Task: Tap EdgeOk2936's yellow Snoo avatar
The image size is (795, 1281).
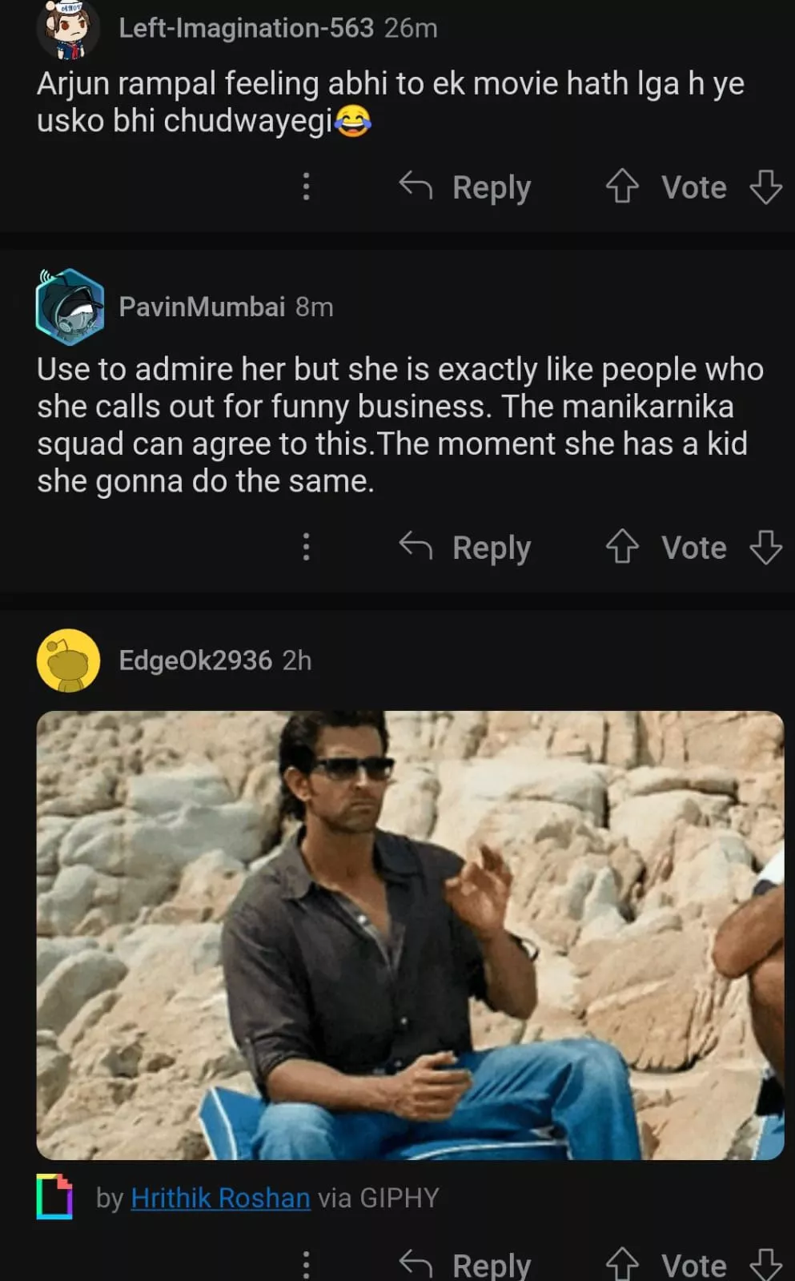Action: 69,661
